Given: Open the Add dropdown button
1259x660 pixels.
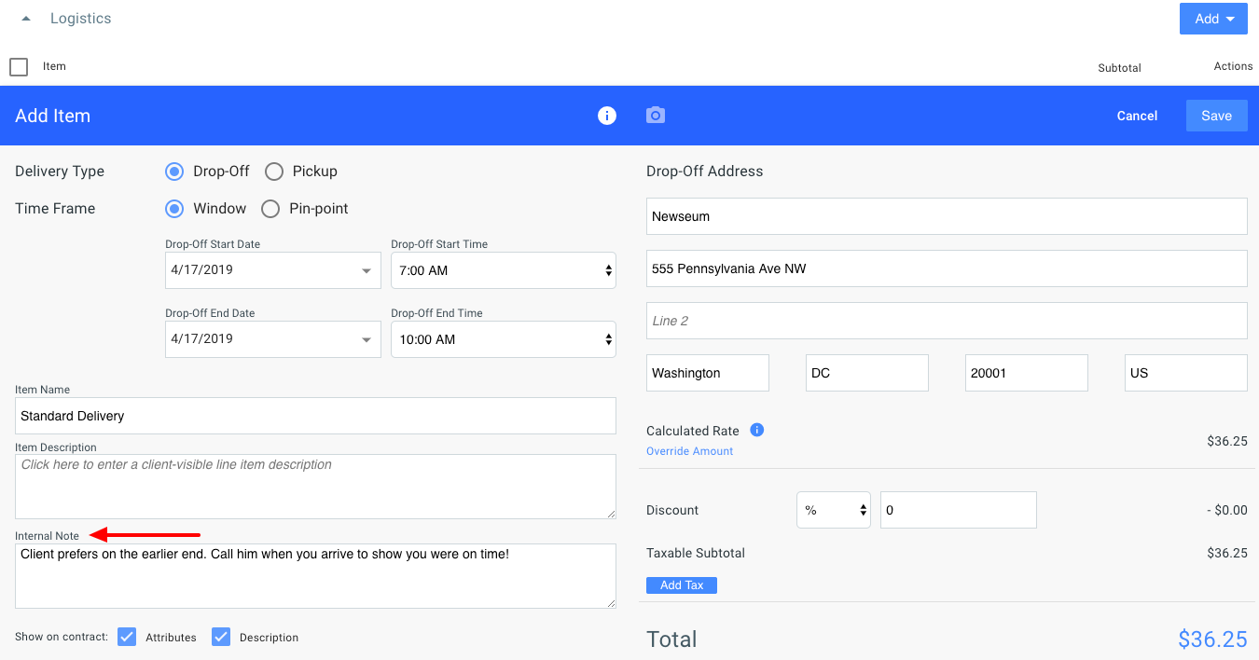Looking at the screenshot, I should coord(1213,19).
